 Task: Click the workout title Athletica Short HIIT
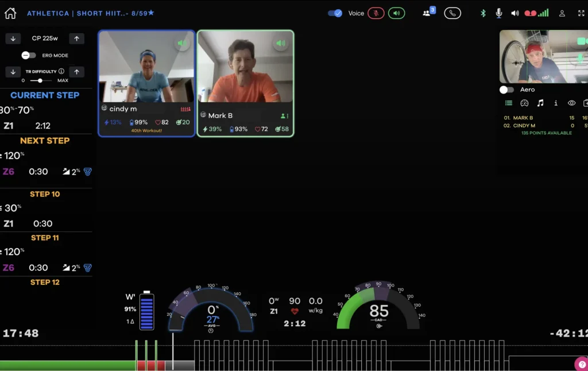click(90, 13)
